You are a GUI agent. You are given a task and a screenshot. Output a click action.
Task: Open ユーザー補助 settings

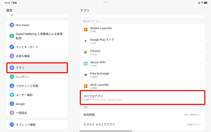[37, 95]
